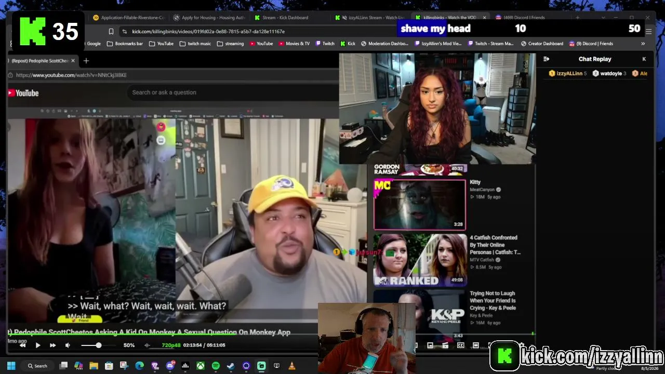Click the Kick logo beside Chat Replay

[644, 59]
